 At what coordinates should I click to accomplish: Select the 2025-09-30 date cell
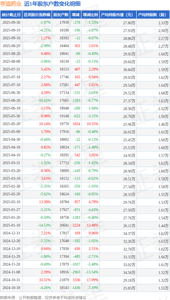pyautogui.click(x=11, y=23)
